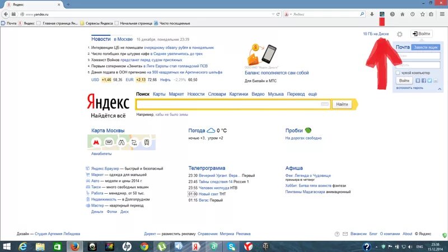Viewport: 448px width, 252px height.
Task: Open the '10 ГБ на Диске' link
Action: click(x=376, y=34)
